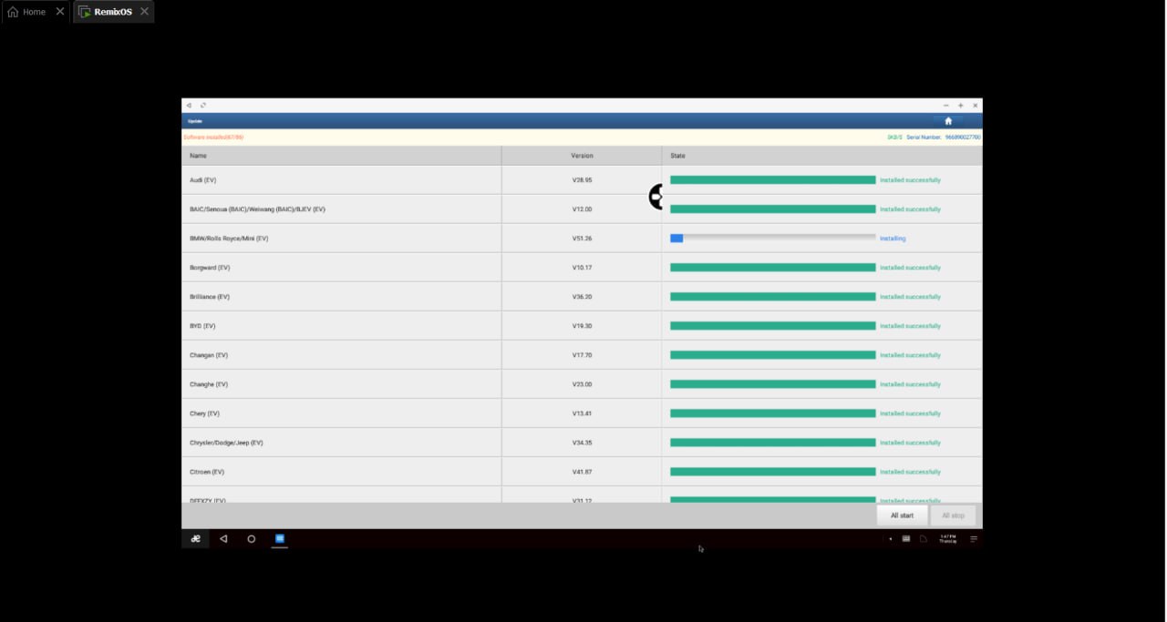Click the All stop button
This screenshot has width=1167, height=622.
[x=953, y=515]
